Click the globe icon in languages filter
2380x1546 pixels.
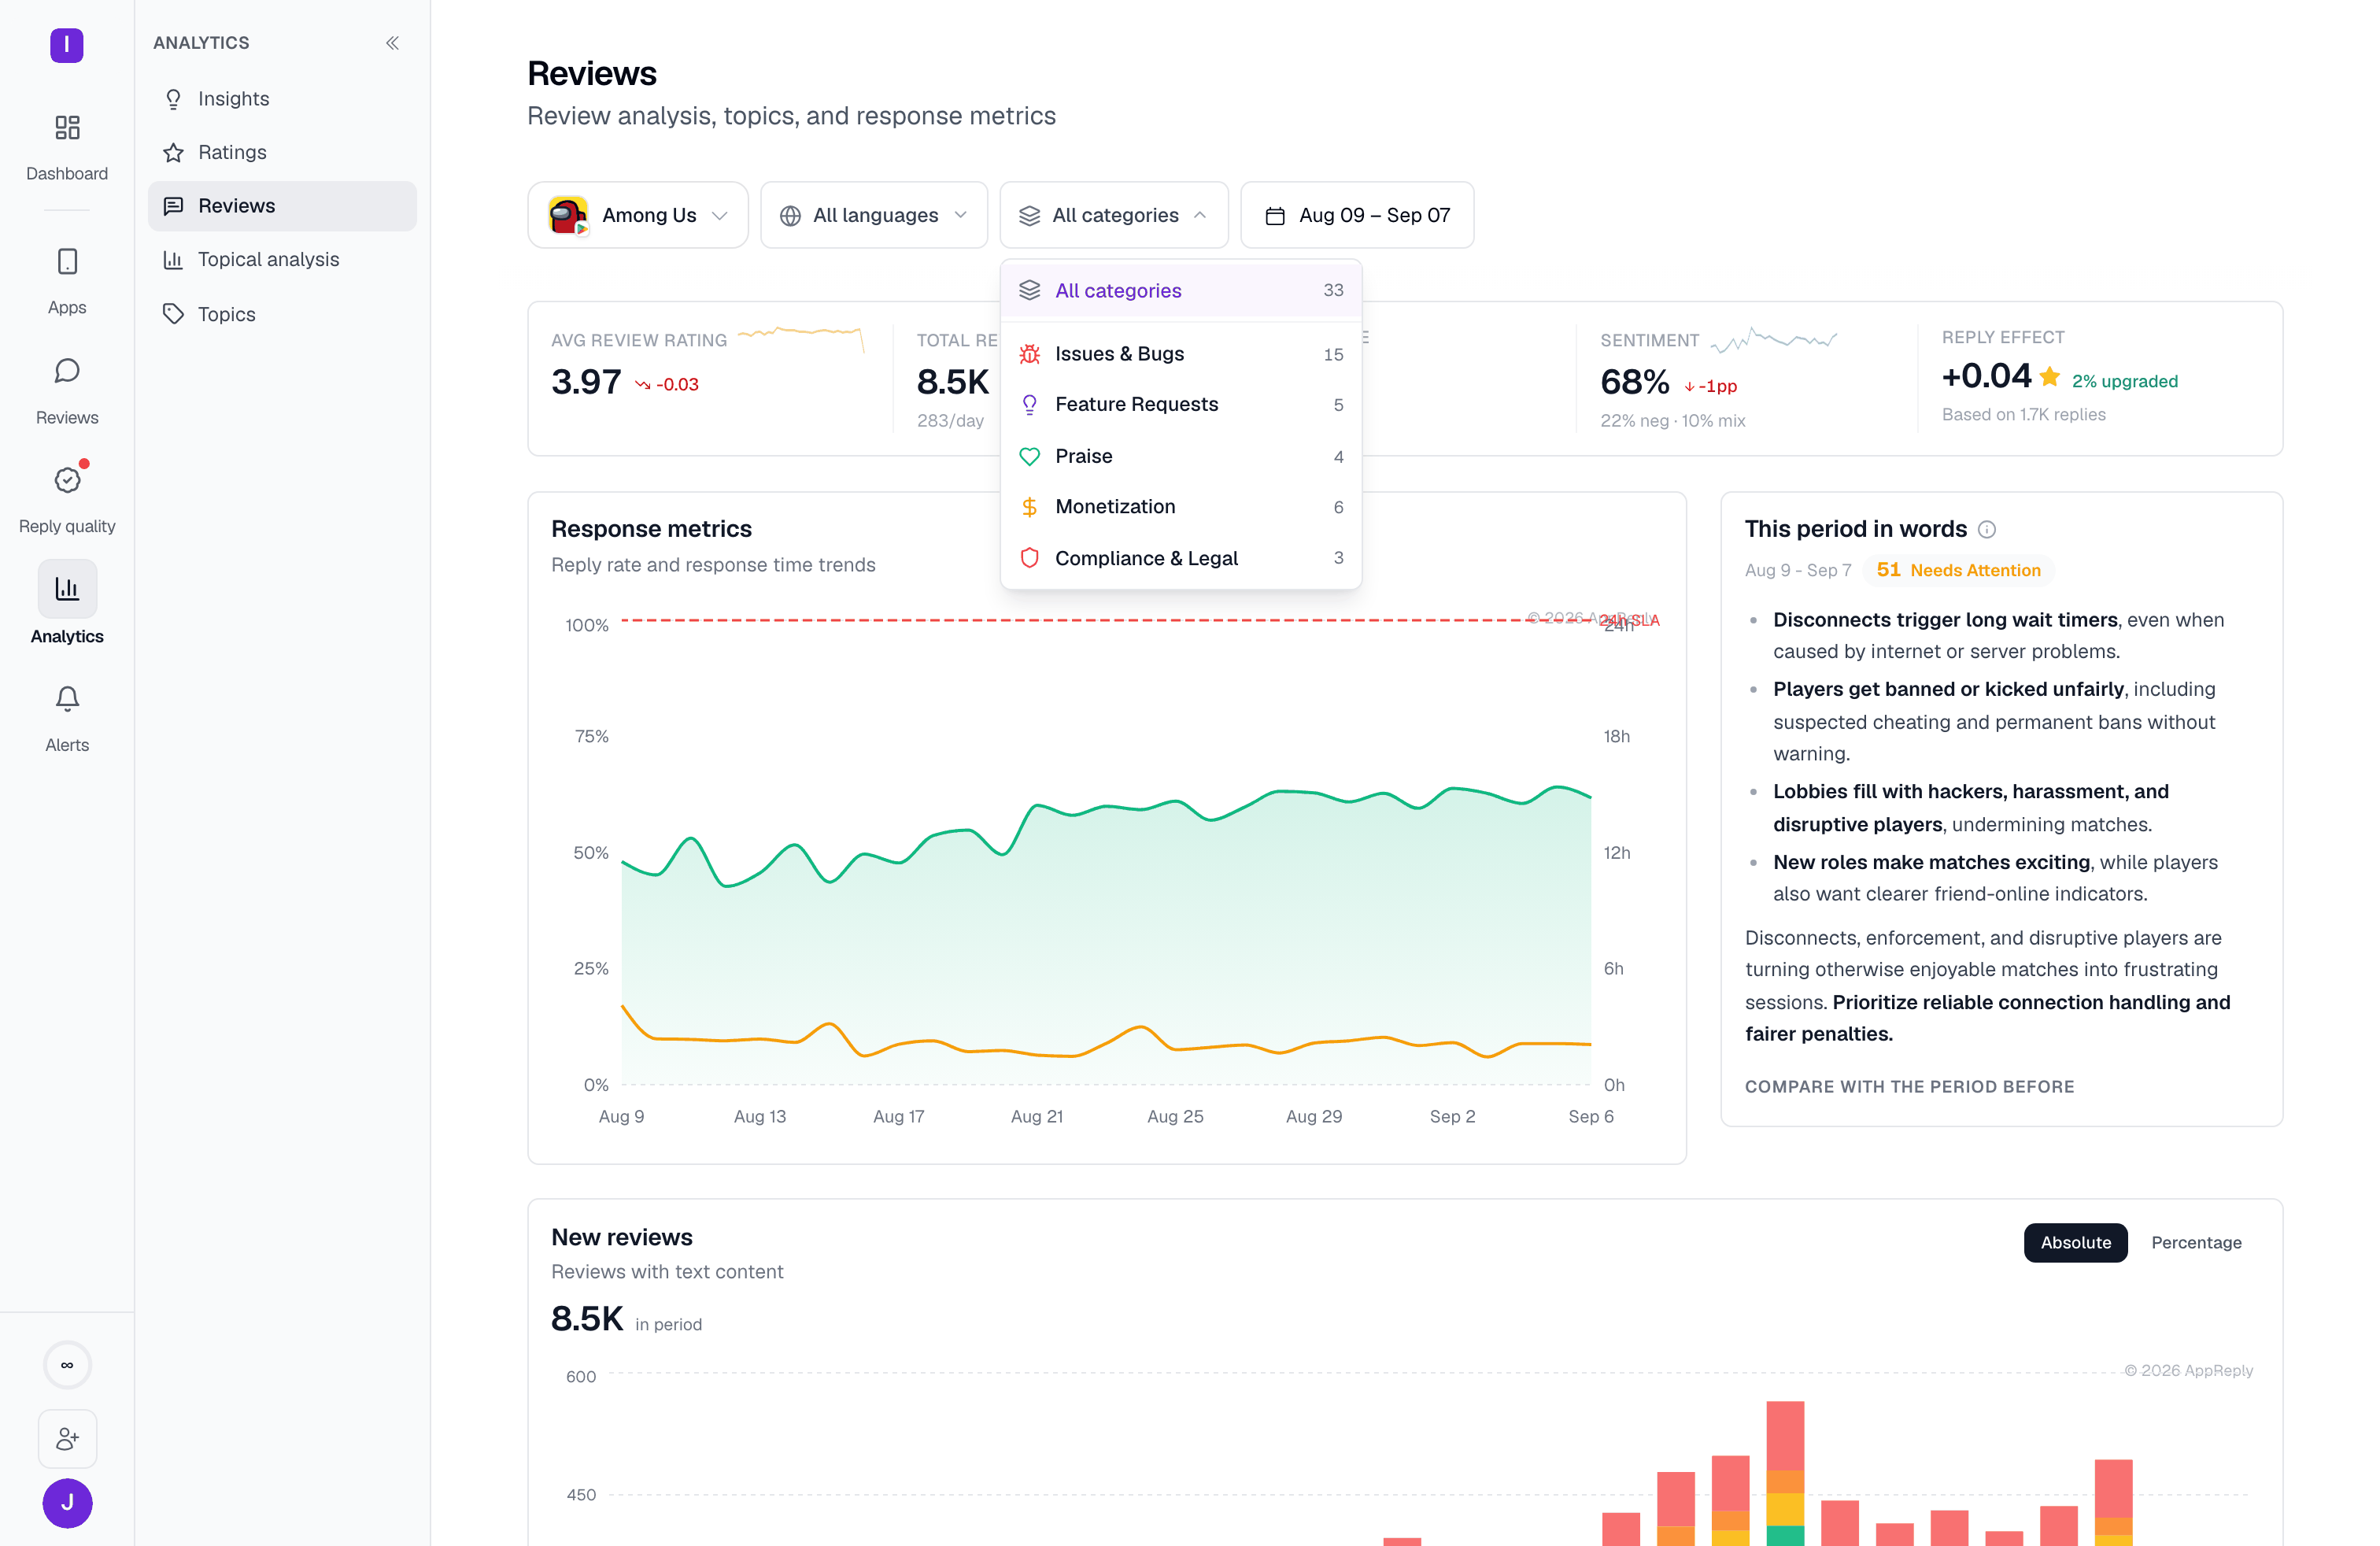(x=790, y=216)
